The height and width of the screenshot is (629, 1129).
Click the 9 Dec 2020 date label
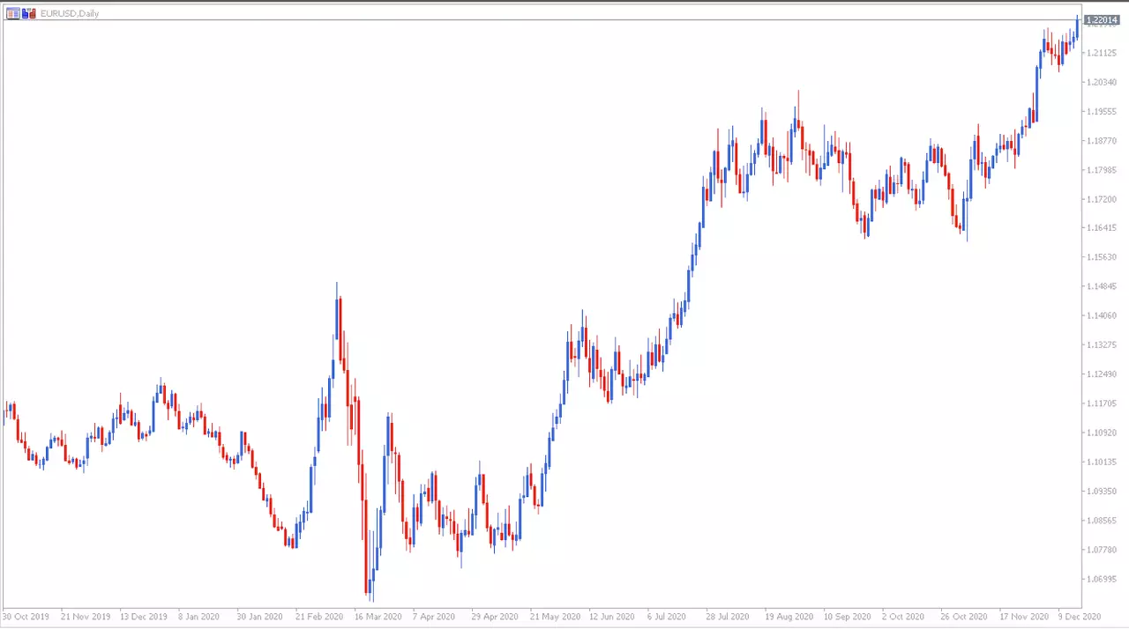point(1080,617)
